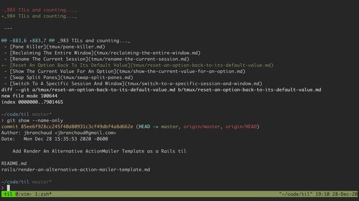The width and height of the screenshot is (359, 201).
Task: Click the 'README.md' file name
Action: 14,164
